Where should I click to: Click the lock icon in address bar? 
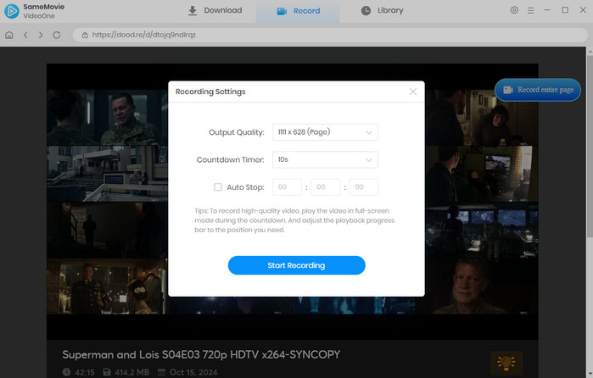click(x=85, y=35)
